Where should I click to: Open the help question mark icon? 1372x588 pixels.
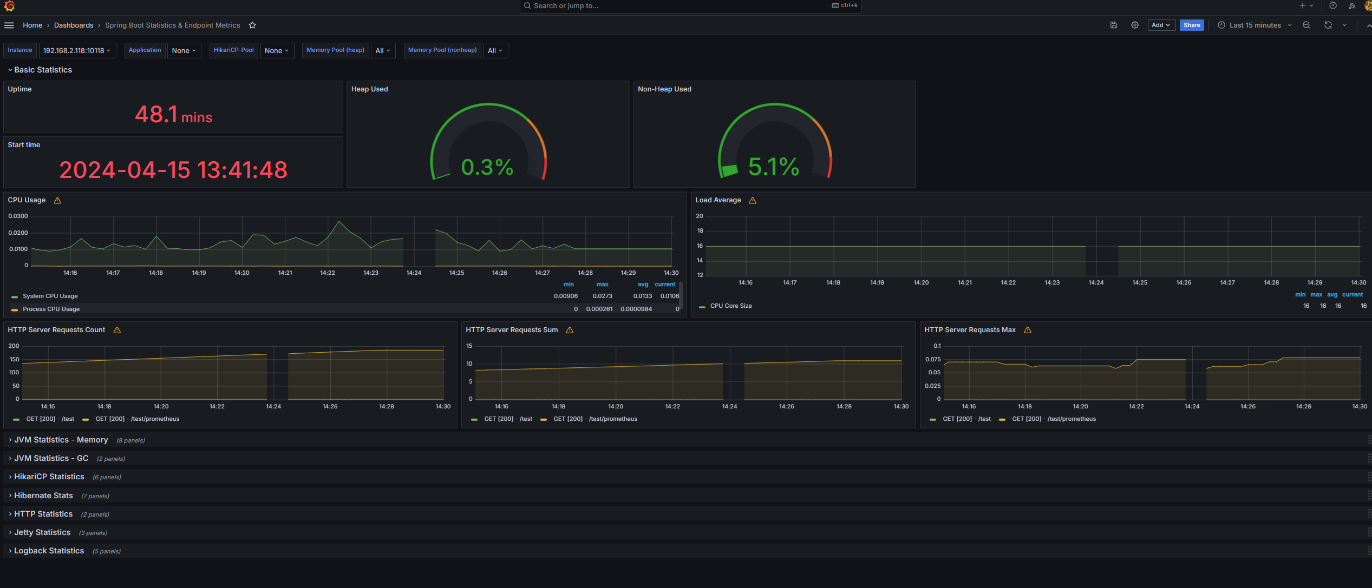(x=1333, y=6)
